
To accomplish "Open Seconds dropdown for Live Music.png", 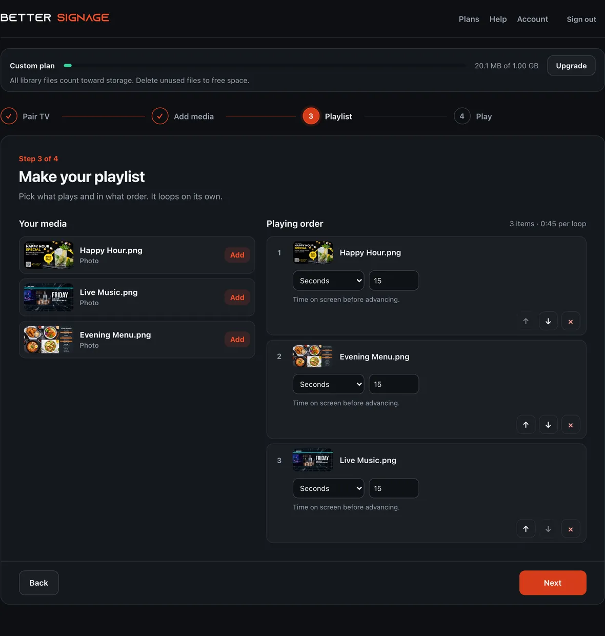I will coord(328,488).
